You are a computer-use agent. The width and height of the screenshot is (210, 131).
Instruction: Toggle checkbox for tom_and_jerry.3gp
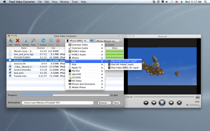pyautogui.click(x=10, y=54)
